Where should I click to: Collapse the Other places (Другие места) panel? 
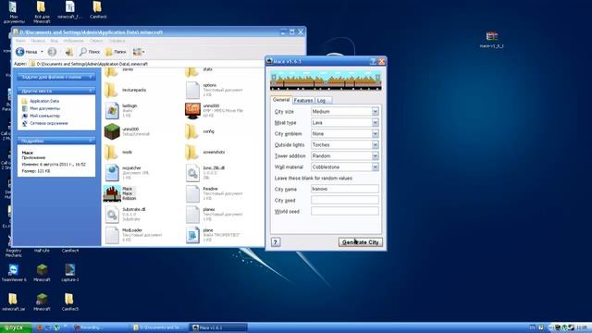(91, 91)
